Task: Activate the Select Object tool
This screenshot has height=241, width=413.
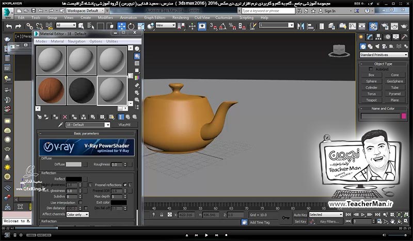Action: coord(81,26)
